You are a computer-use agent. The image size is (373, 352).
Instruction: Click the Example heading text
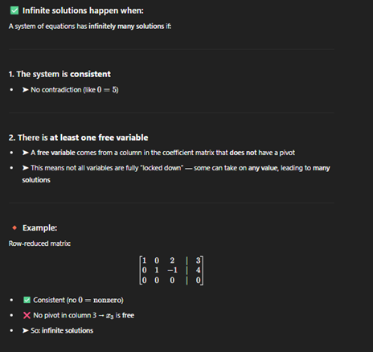39,227
